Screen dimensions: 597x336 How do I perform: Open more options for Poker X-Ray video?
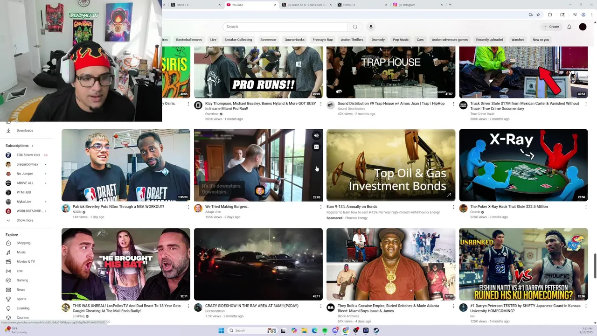click(x=586, y=207)
